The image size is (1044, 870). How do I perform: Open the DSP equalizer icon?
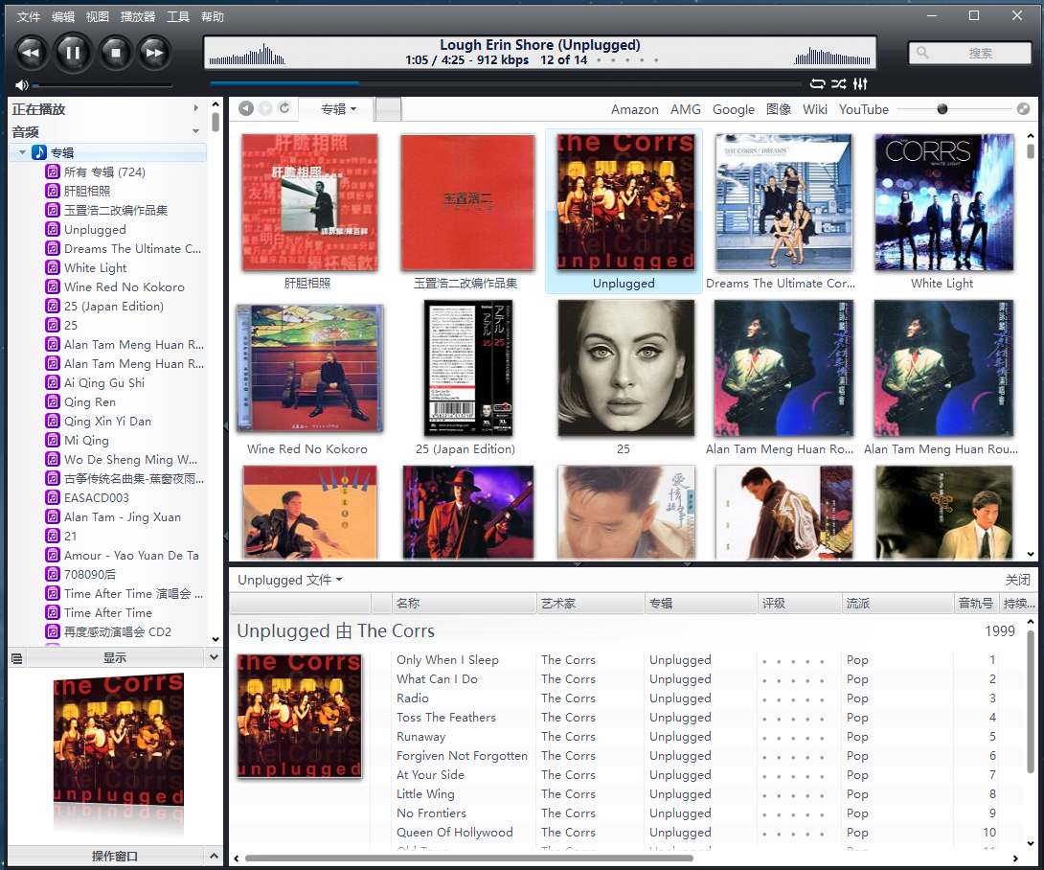click(860, 84)
